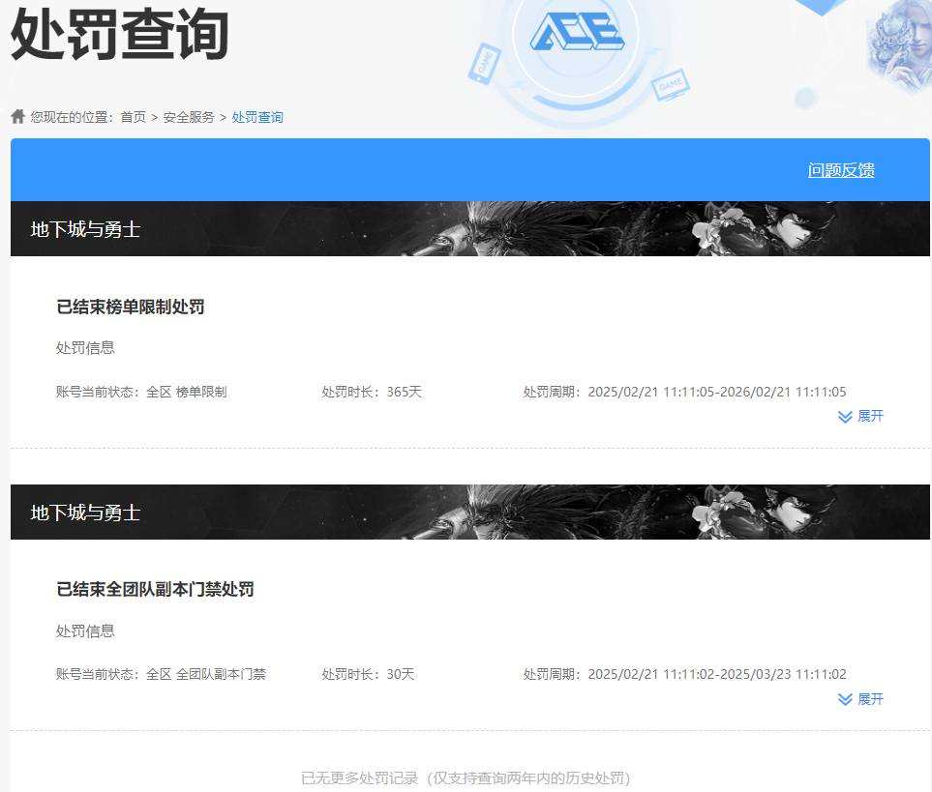Expand the 全团队副本门禁 penalty details
The image size is (932, 792).
click(x=860, y=699)
